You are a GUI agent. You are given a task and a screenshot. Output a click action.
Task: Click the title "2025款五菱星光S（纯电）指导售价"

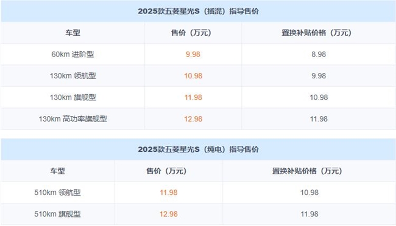pyautogui.click(x=198, y=149)
